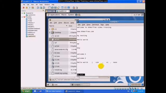The height and width of the screenshot is (93, 166).
Task: Click the Reset VM toolbar icon
Action: pyautogui.click(x=33, y=7)
